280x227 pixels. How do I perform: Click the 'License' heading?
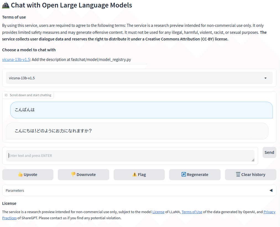point(9,203)
